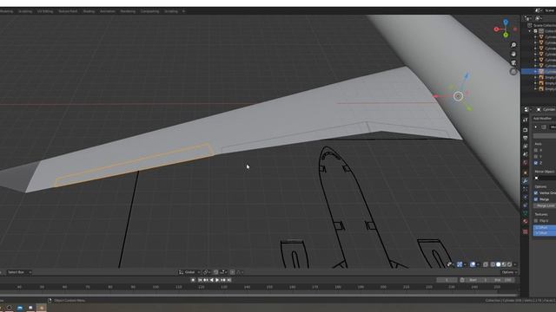Open the Scene properties tab
The image size is (556, 312).
(525, 154)
